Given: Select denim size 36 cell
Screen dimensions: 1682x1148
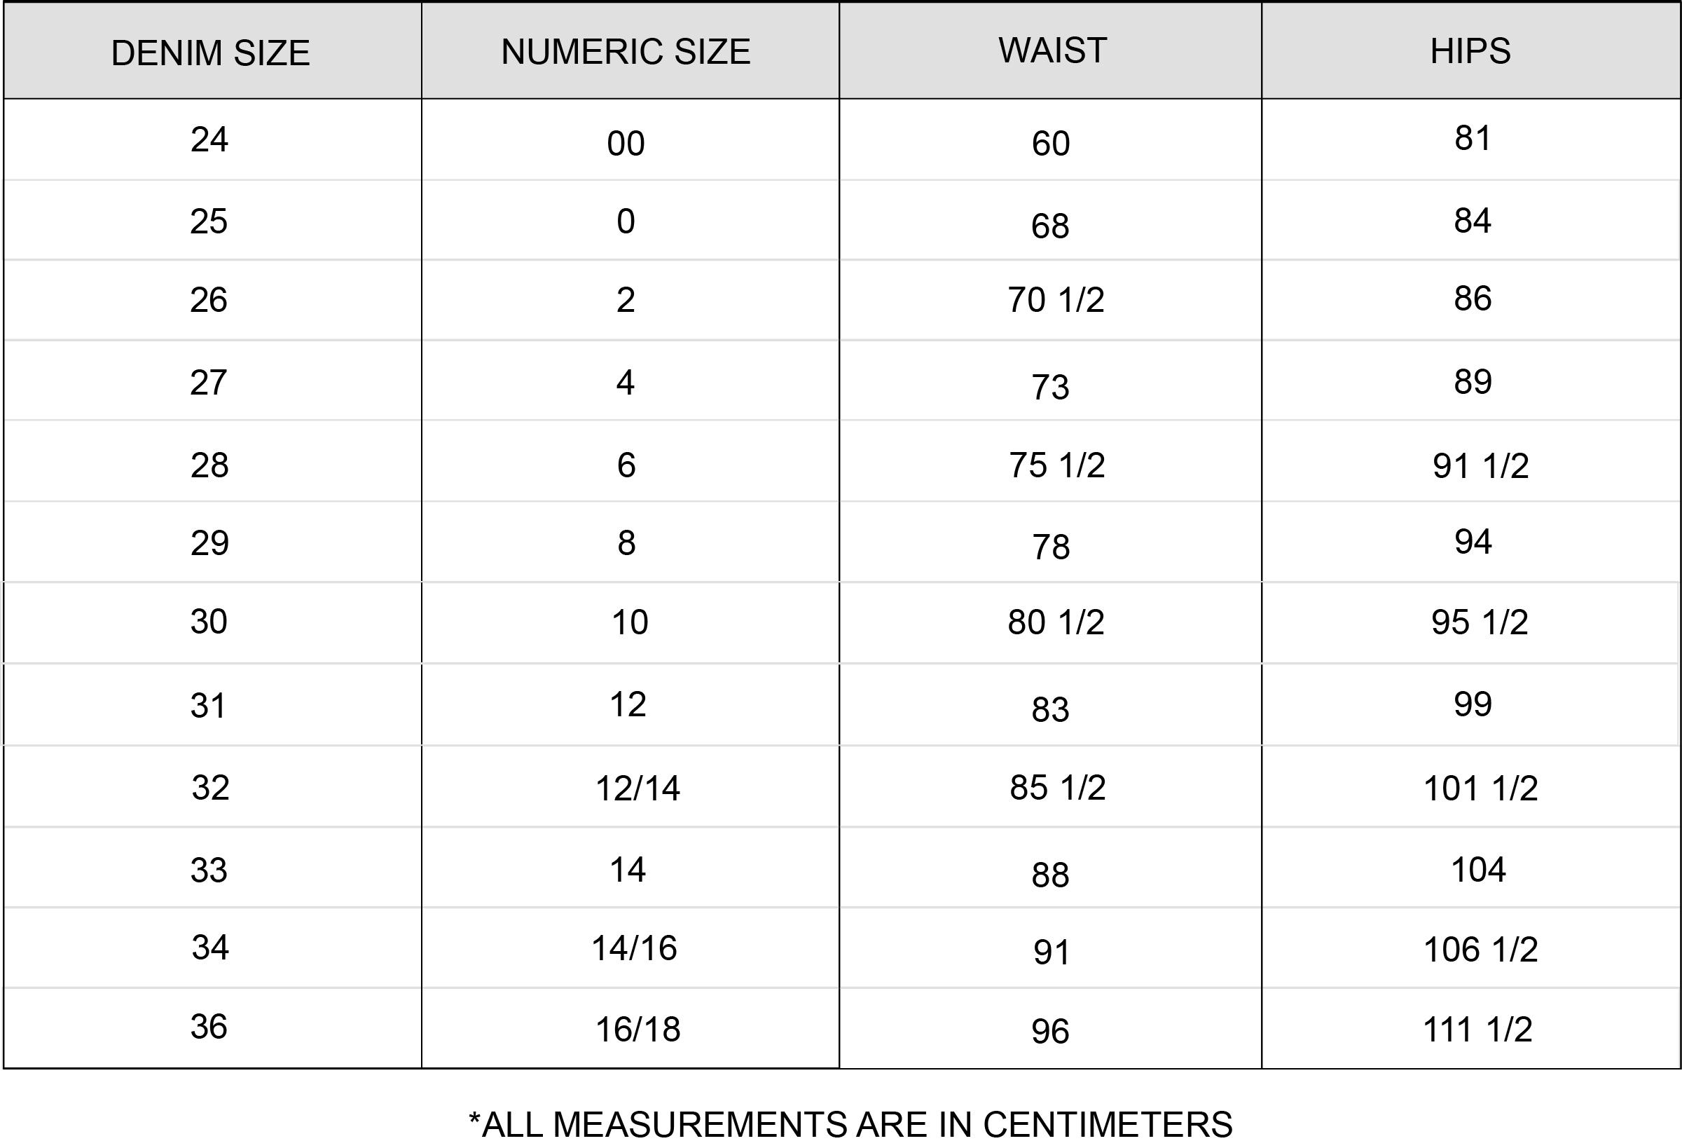Looking at the screenshot, I should (x=209, y=1026).
